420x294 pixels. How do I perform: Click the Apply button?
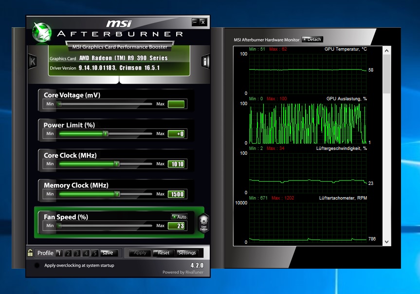tap(140, 253)
